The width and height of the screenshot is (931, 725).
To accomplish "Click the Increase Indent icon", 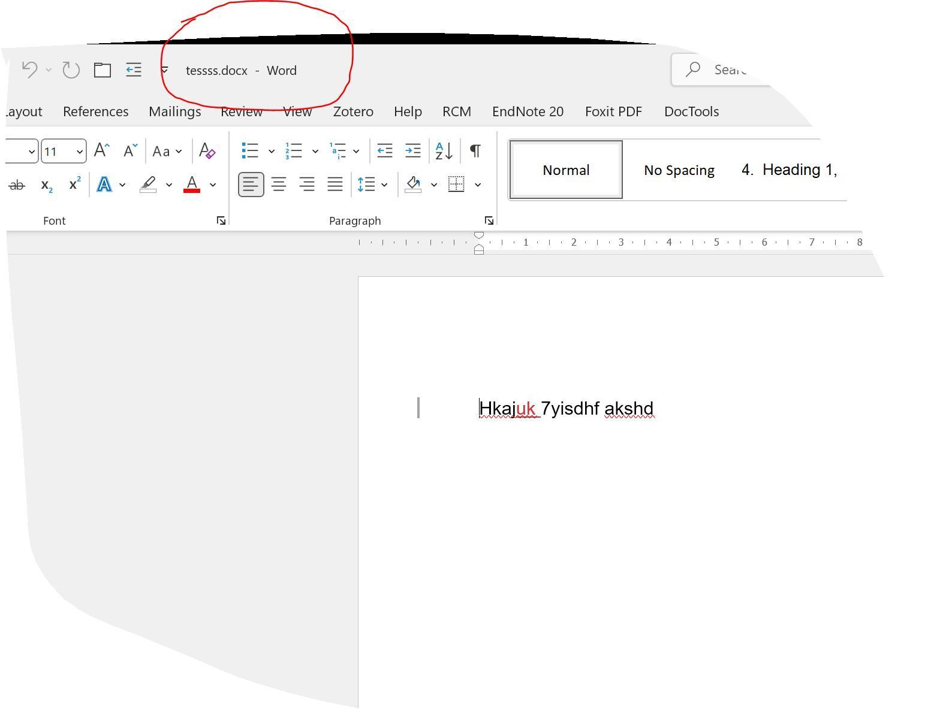I will coord(412,150).
